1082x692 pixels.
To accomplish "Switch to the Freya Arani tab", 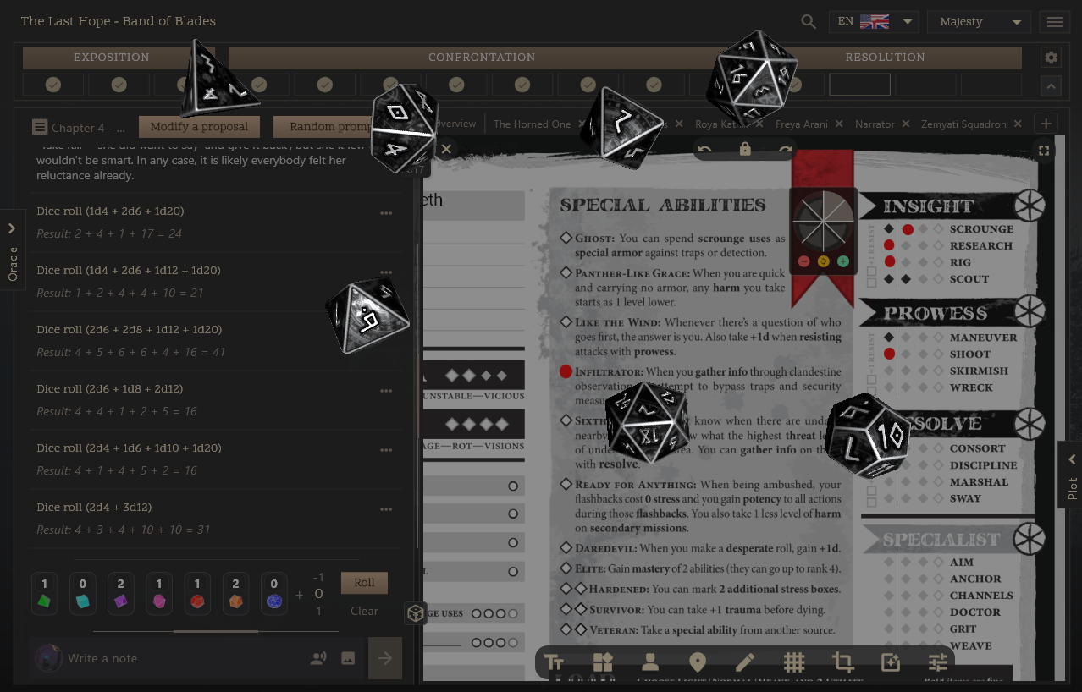I will (x=802, y=124).
